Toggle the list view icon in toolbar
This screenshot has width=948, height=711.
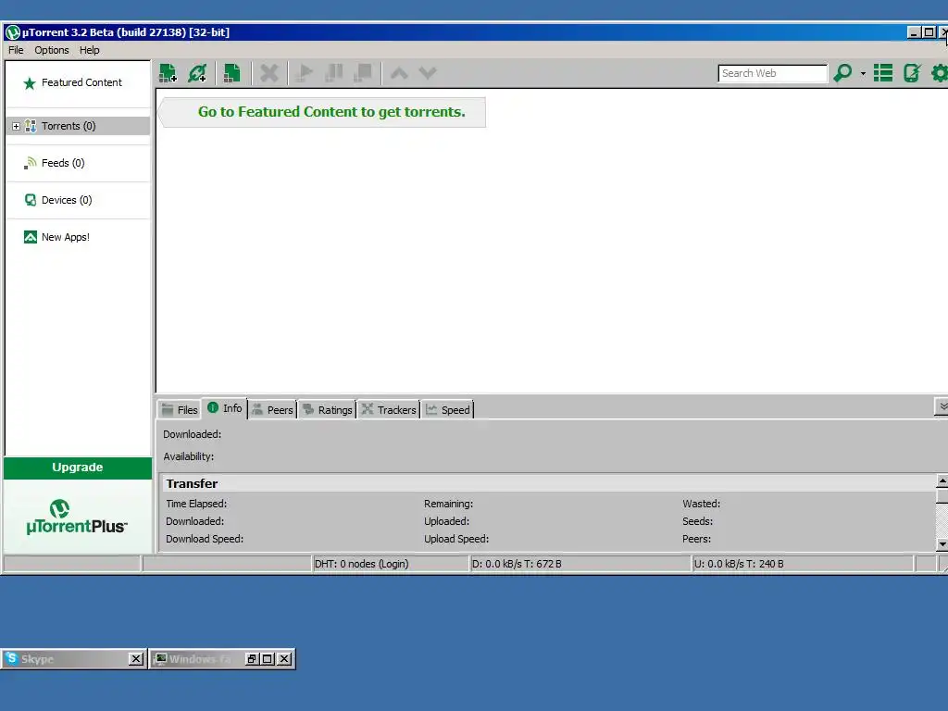pos(882,73)
